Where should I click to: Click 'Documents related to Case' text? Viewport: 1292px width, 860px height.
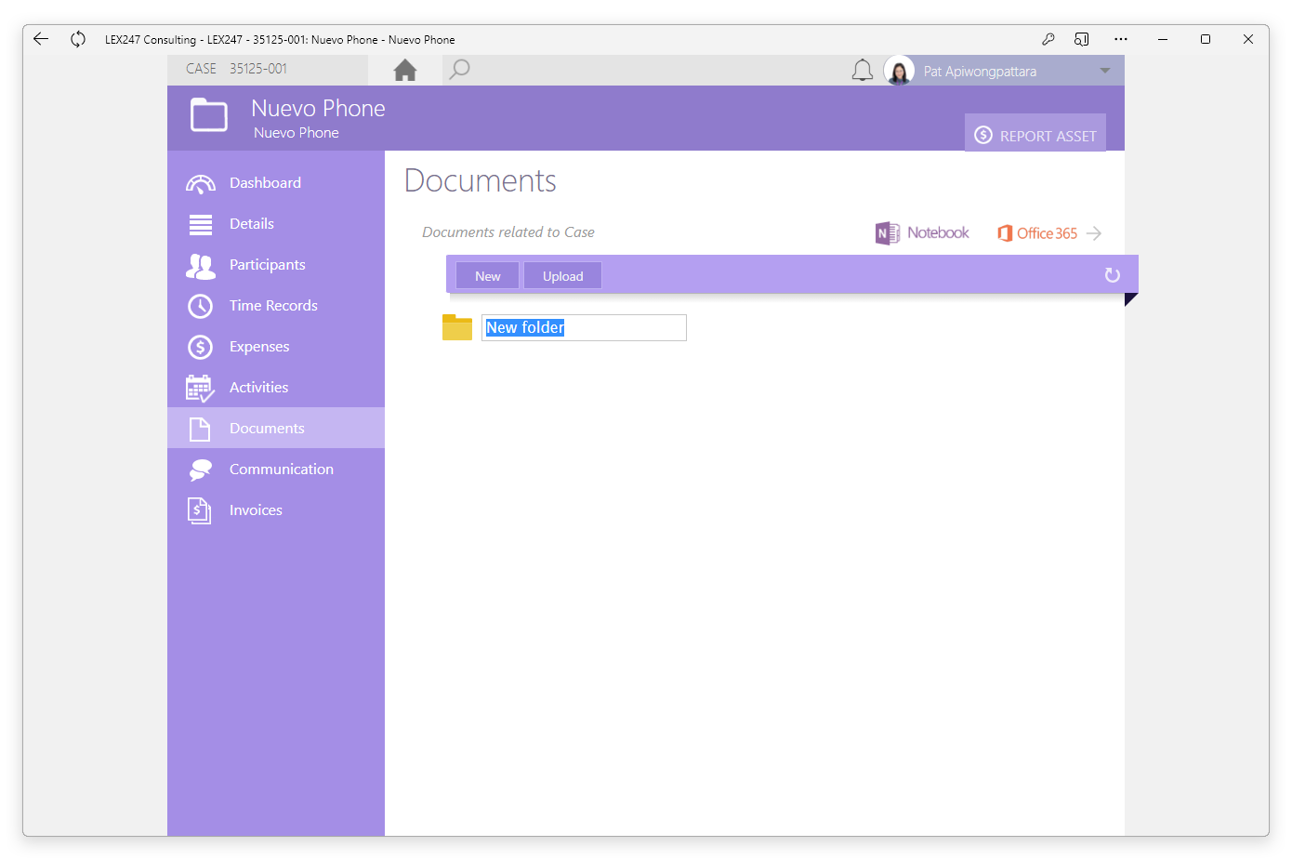tap(508, 232)
